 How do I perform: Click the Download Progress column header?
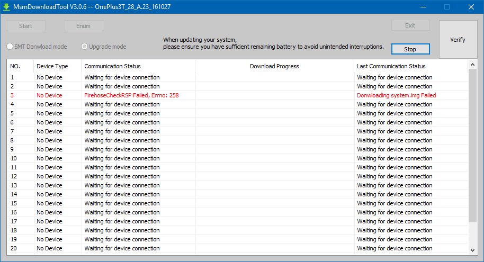274,66
